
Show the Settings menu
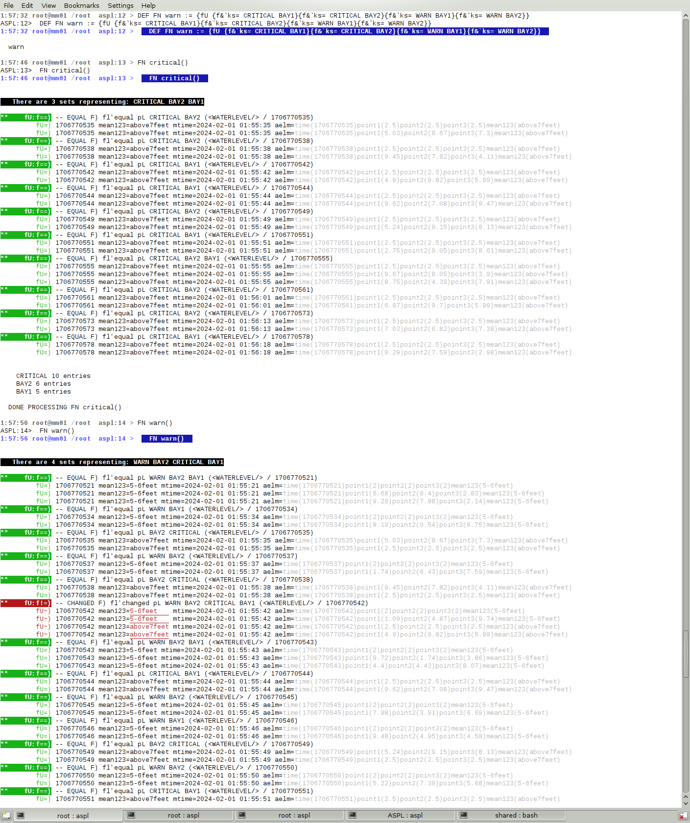(120, 5)
